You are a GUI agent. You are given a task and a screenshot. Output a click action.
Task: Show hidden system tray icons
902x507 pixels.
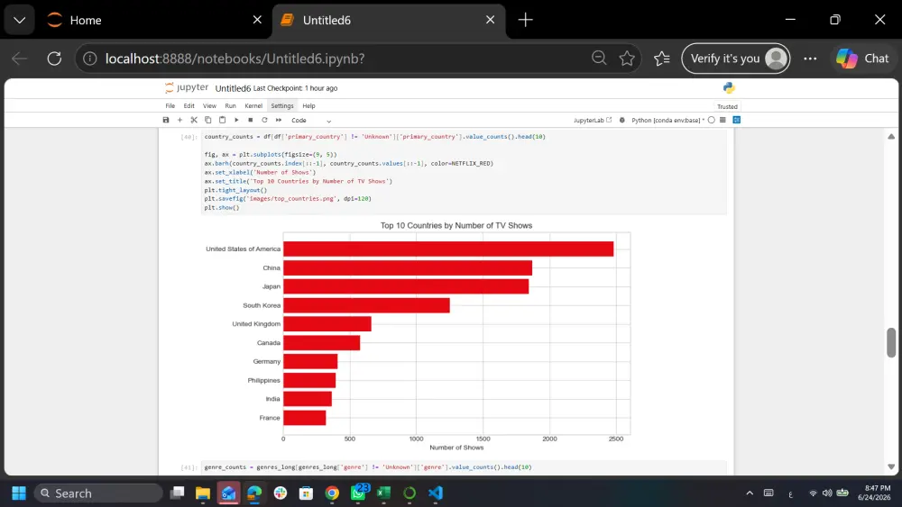tap(750, 493)
